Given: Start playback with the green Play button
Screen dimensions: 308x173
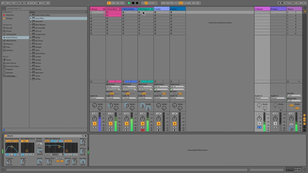Looking at the screenshot, I should tap(129, 3).
